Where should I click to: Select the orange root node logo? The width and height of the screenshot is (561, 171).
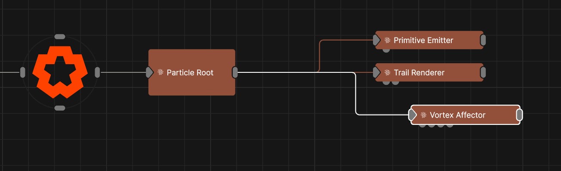[60, 72]
